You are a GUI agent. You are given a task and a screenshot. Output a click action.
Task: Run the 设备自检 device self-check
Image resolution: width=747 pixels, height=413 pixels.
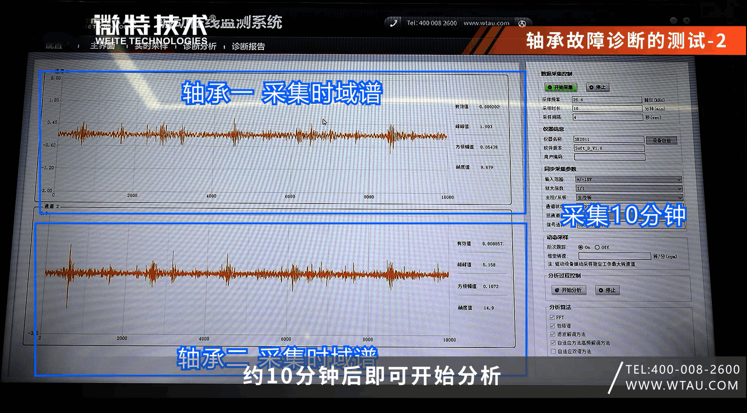pyautogui.click(x=661, y=140)
